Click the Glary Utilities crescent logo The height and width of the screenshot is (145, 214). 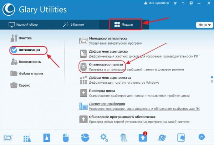point(9,10)
